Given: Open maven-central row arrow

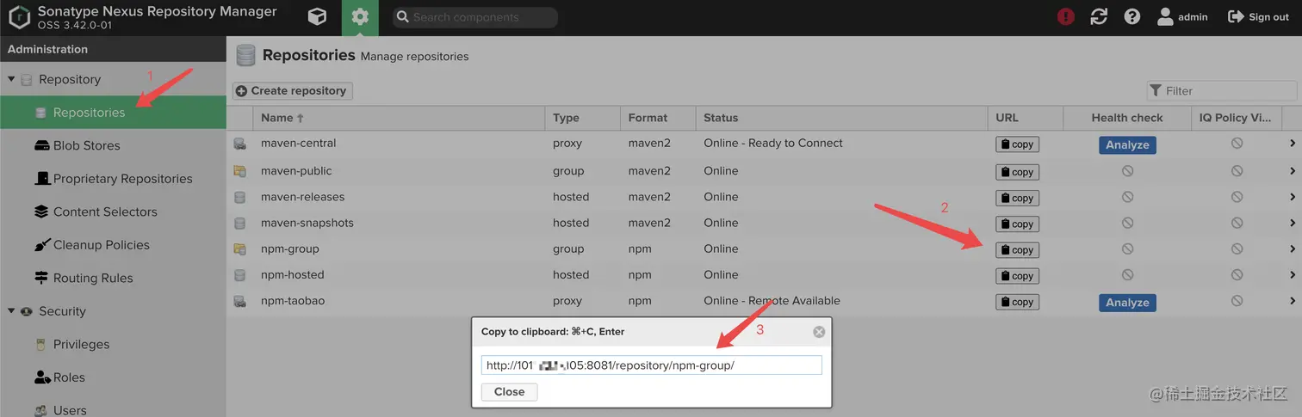Looking at the screenshot, I should coord(1293,144).
